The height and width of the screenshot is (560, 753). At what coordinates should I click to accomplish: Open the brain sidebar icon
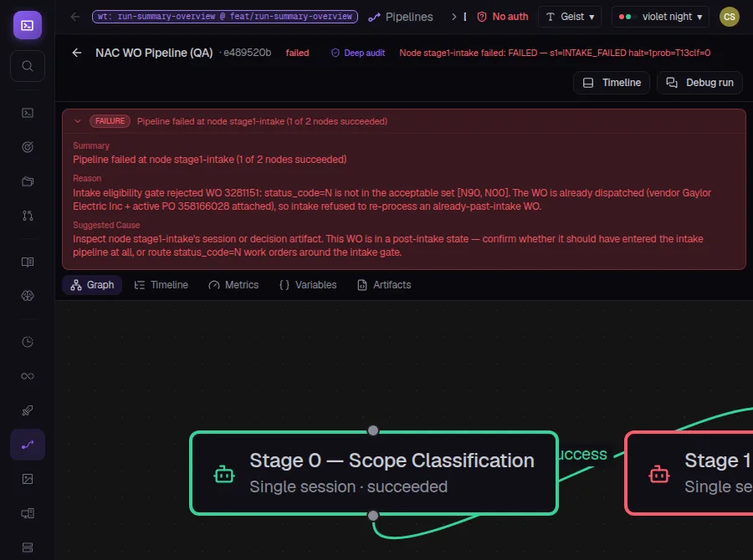(28, 296)
